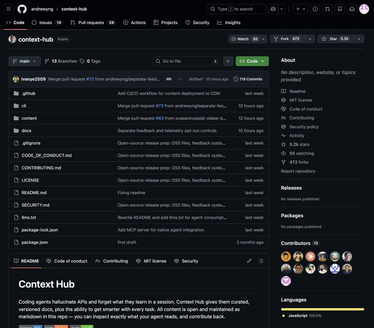This screenshot has height=328, width=374.
Task: Click the Fork button
Action: click(x=287, y=39)
